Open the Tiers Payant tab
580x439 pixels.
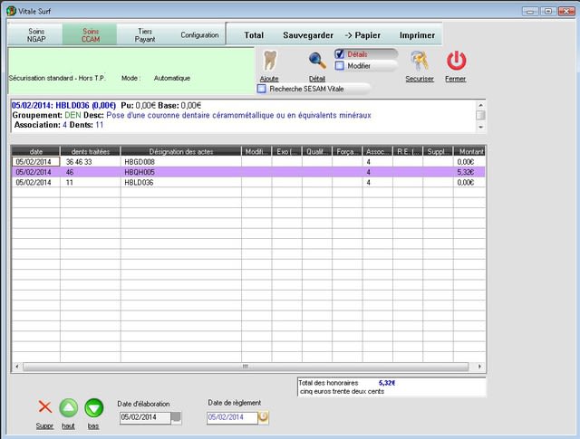click(145, 35)
